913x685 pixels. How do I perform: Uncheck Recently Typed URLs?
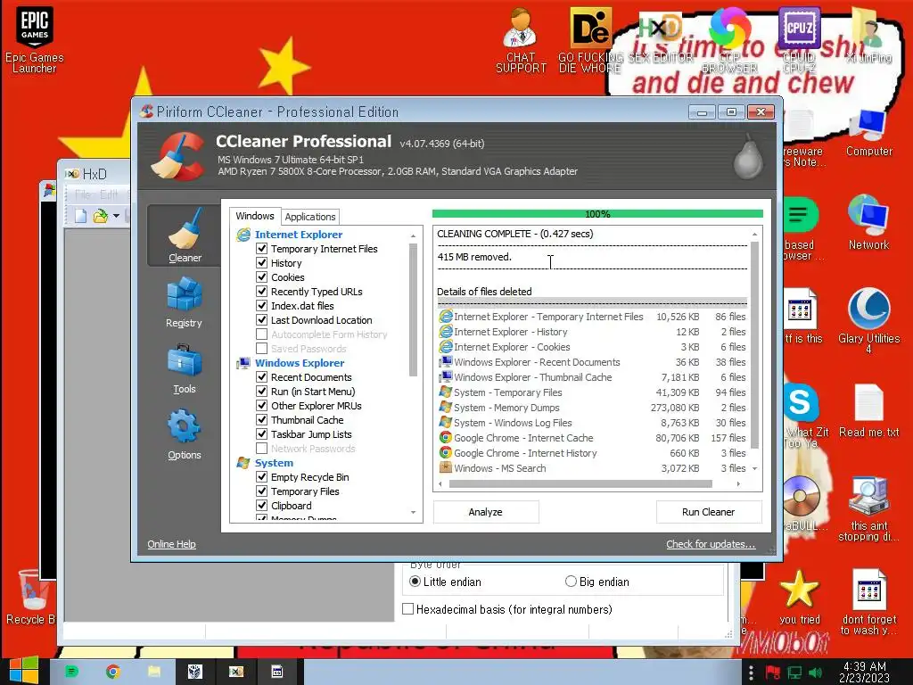point(262,292)
